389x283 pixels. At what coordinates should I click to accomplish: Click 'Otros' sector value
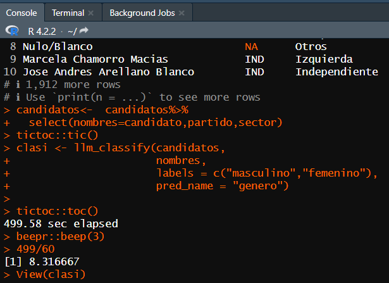pyautogui.click(x=311, y=46)
